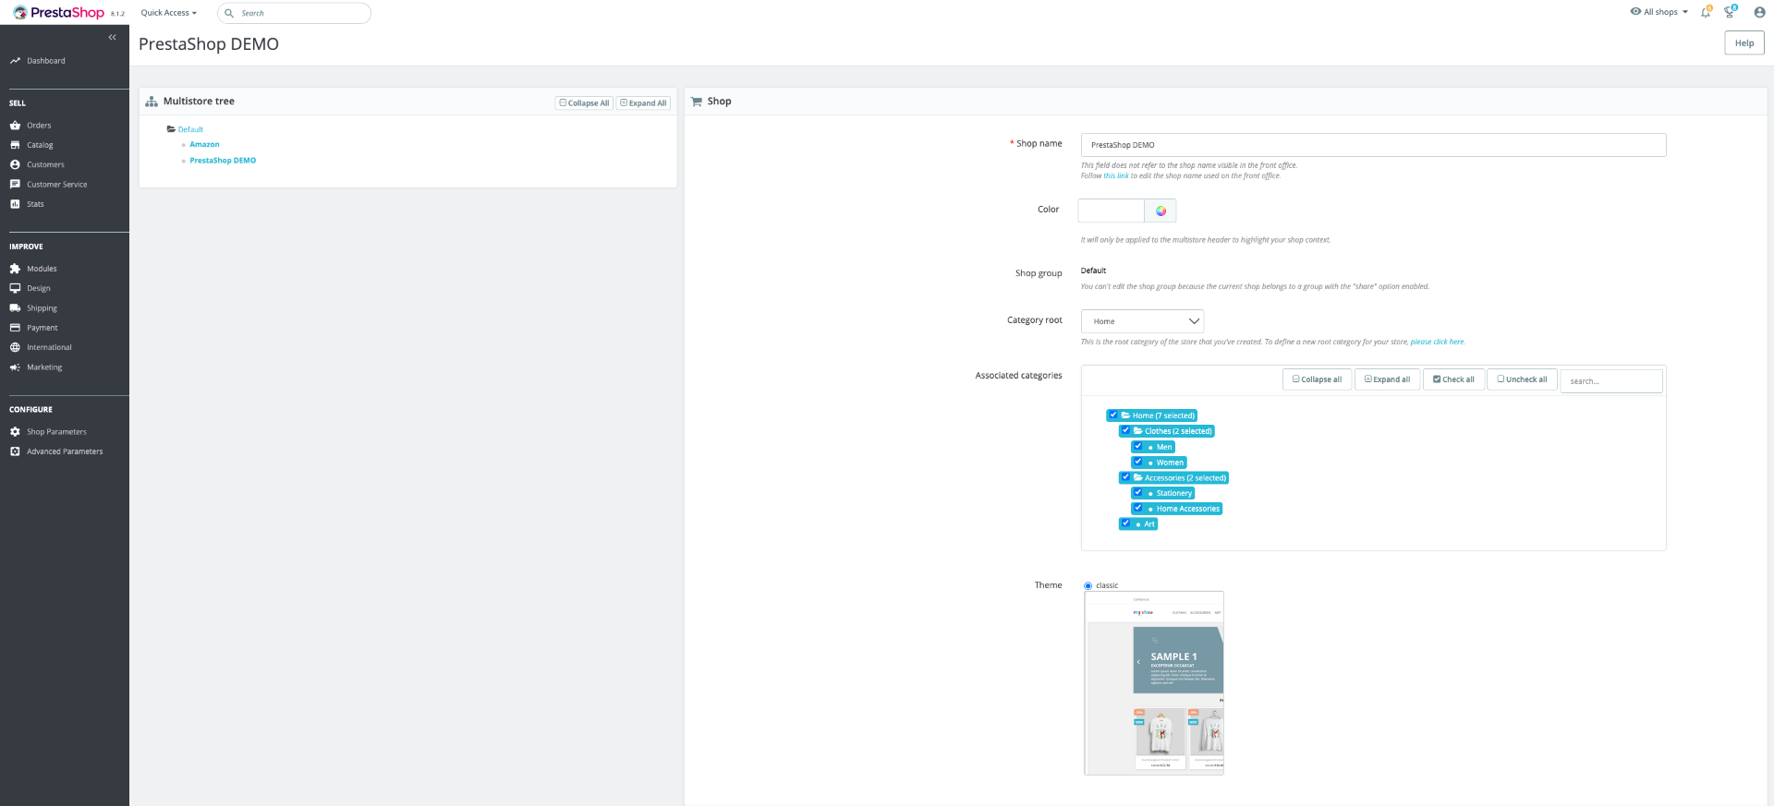Click the International globe icon in sidebar
The width and height of the screenshot is (1774, 806).
15,347
